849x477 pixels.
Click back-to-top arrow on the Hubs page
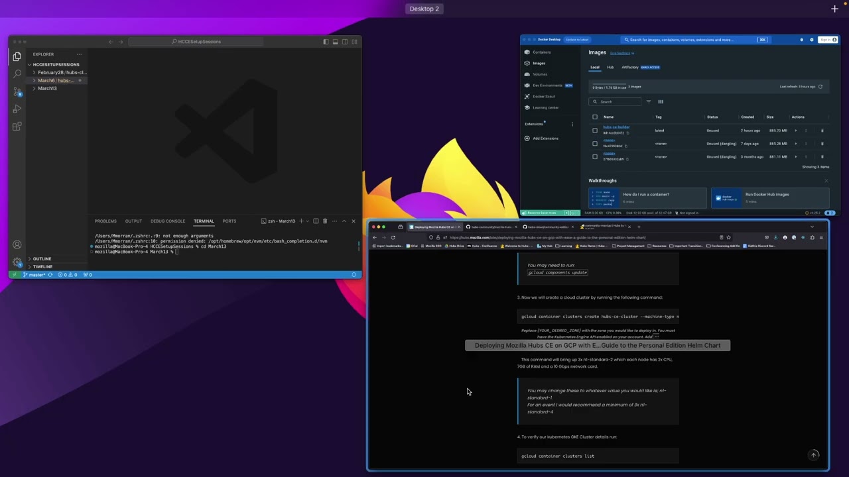[x=814, y=455]
